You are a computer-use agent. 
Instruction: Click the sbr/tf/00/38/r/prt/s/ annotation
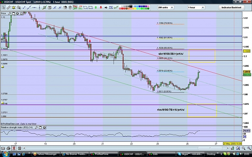(171, 54)
